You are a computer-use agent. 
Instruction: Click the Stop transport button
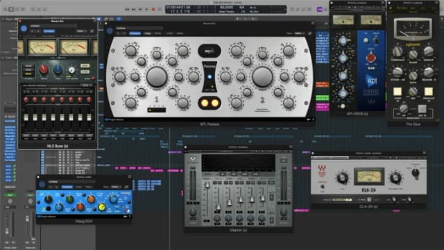pyautogui.click(x=140, y=9)
